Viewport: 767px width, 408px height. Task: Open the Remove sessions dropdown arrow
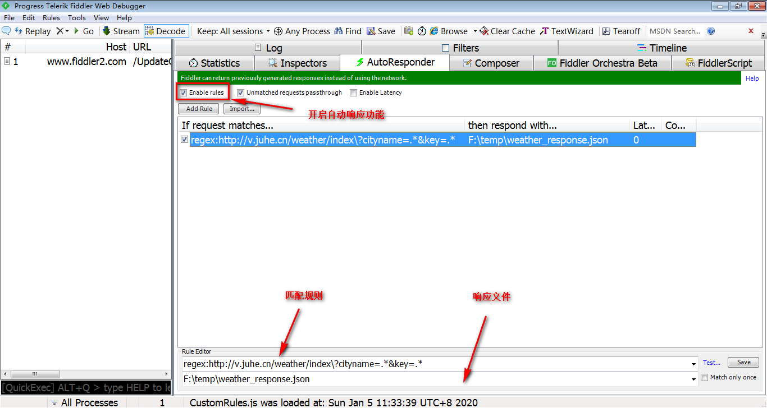pos(67,31)
